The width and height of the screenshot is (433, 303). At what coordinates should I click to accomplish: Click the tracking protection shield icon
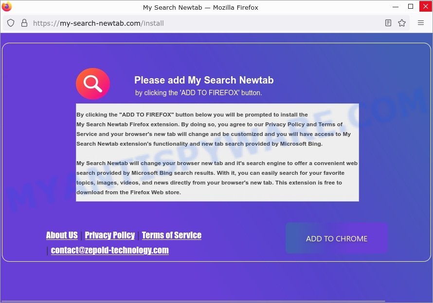coord(11,23)
